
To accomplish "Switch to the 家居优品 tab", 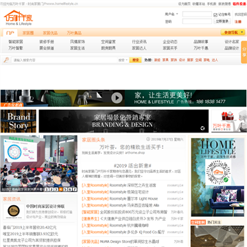I will (x=50, y=33).
